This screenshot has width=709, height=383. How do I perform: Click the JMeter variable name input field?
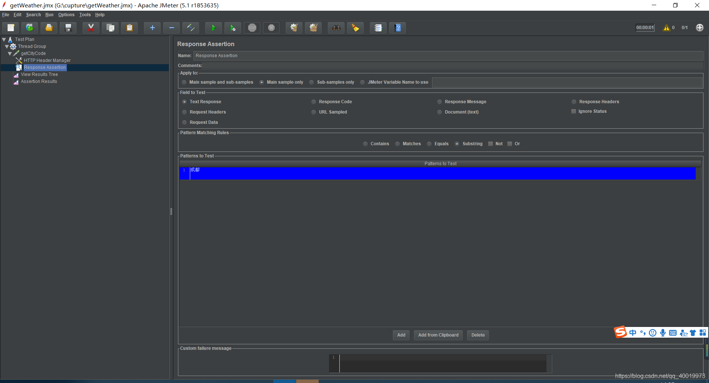point(567,82)
